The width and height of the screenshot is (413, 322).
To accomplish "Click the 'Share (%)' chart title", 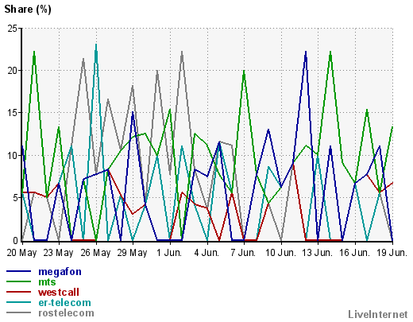I will pos(28,10).
